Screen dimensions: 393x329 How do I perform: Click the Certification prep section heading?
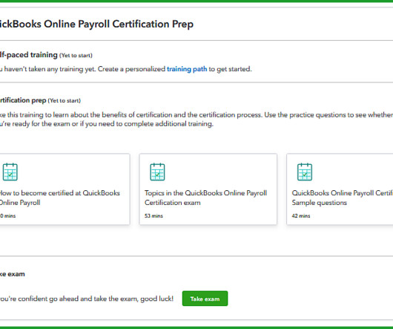pos(23,100)
